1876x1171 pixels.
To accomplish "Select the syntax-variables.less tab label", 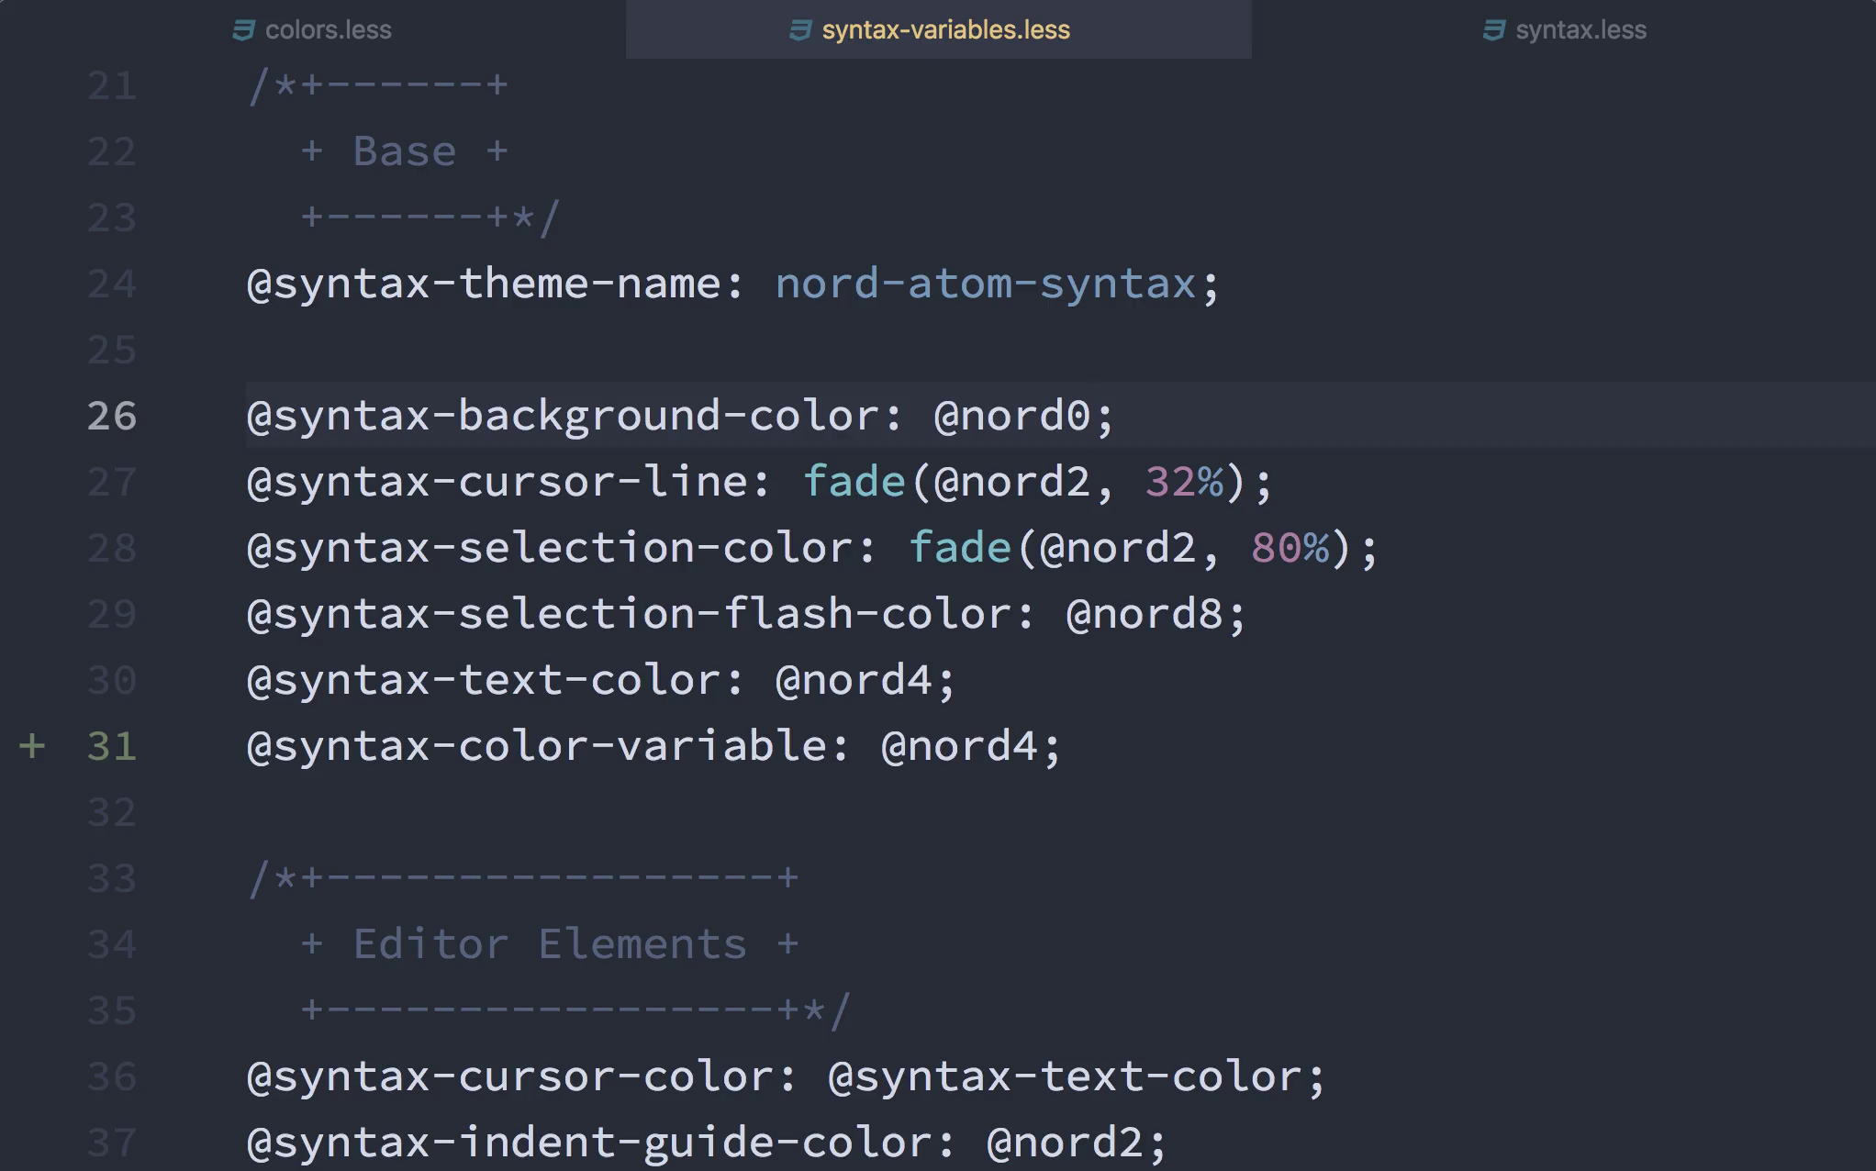I will click(x=945, y=30).
